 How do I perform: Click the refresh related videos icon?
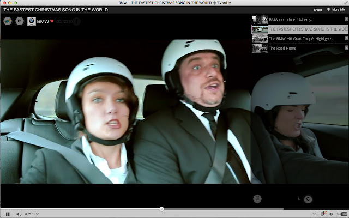coord(308,199)
